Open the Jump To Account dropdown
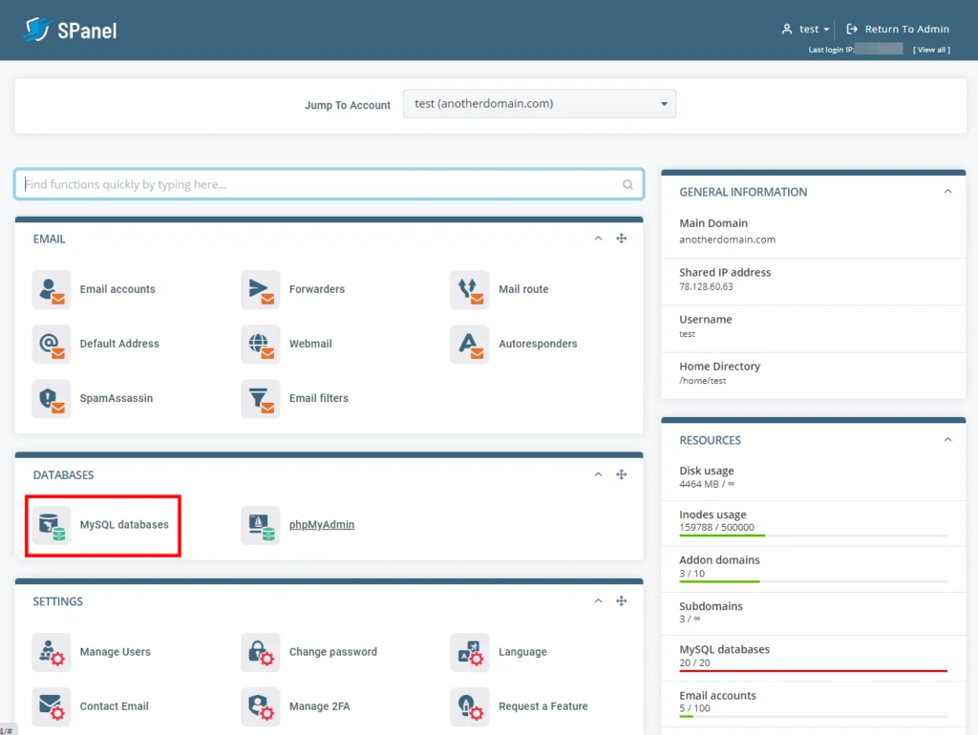The image size is (978, 735). click(x=540, y=103)
